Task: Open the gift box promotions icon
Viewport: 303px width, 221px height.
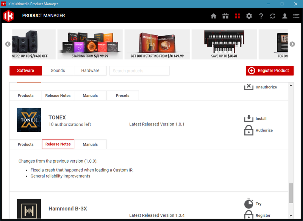Action: point(225,16)
